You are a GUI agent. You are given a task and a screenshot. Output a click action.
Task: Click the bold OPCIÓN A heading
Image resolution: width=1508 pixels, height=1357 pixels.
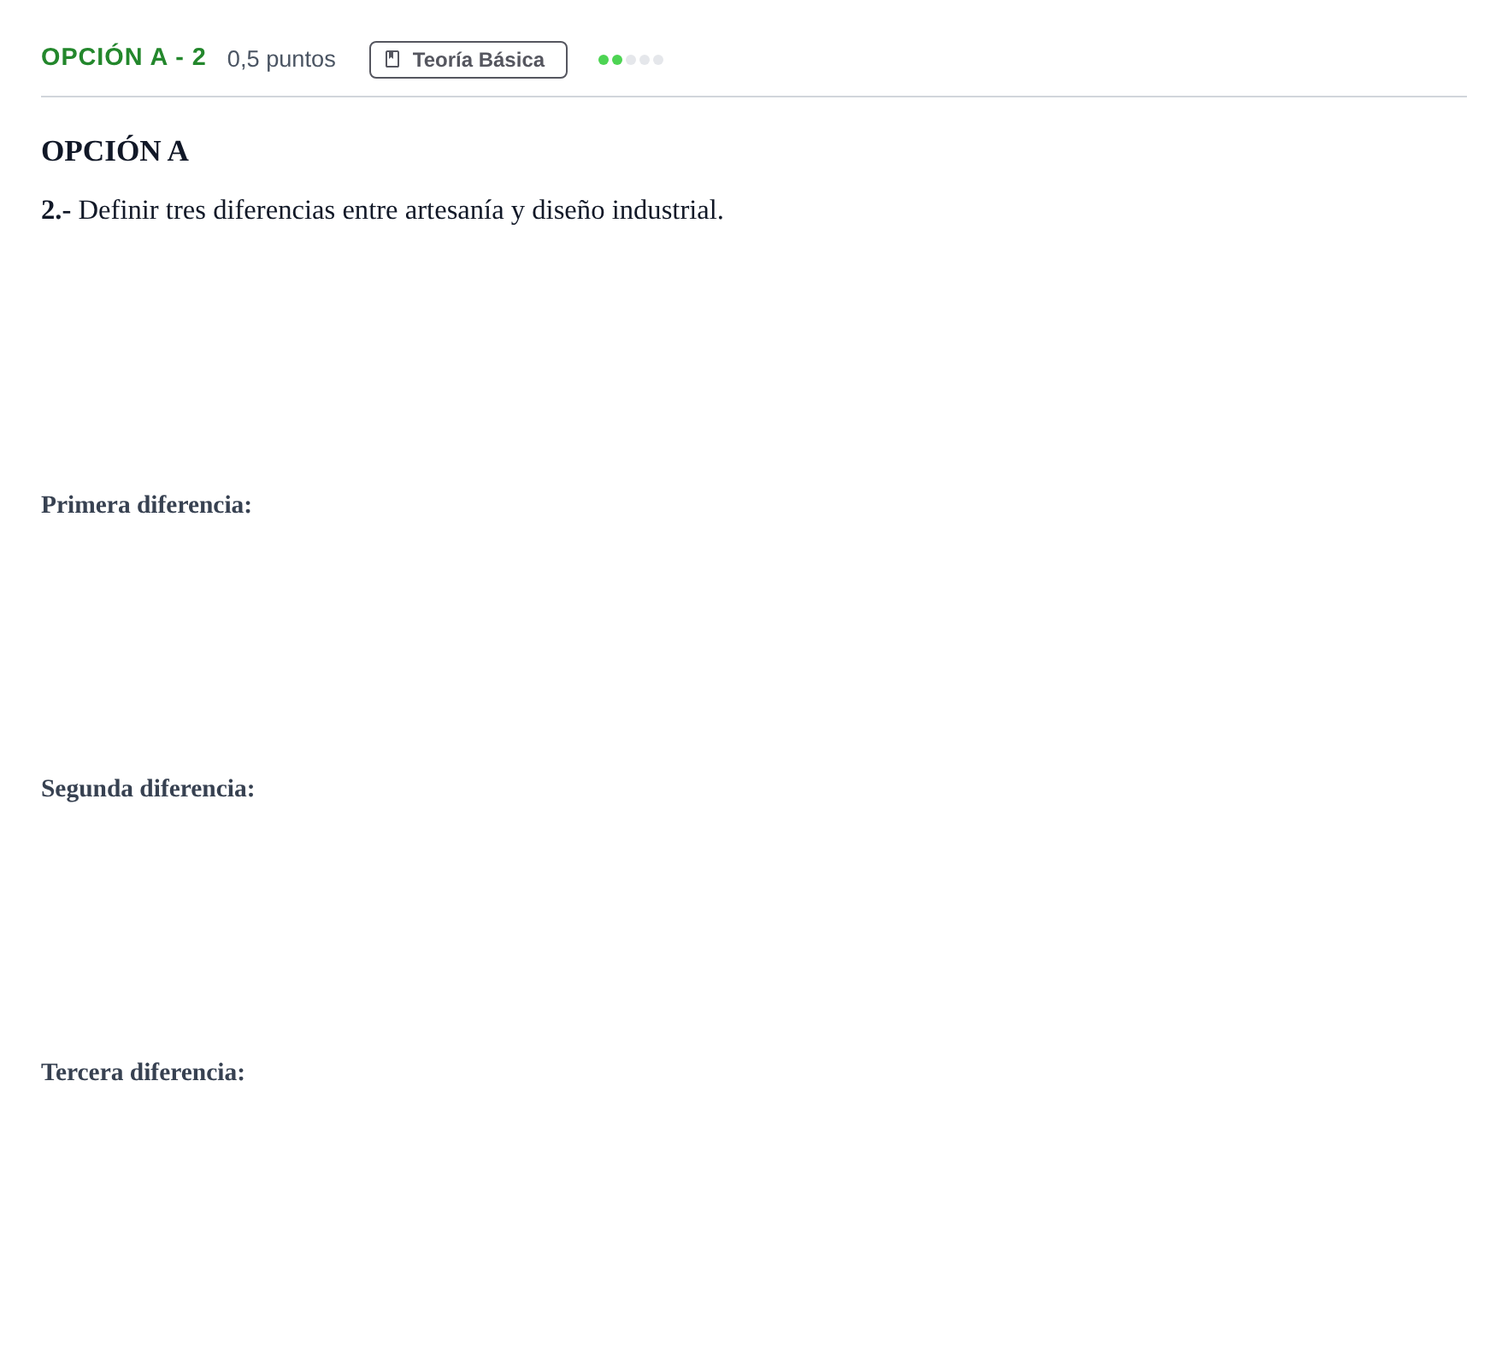pyautogui.click(x=115, y=151)
